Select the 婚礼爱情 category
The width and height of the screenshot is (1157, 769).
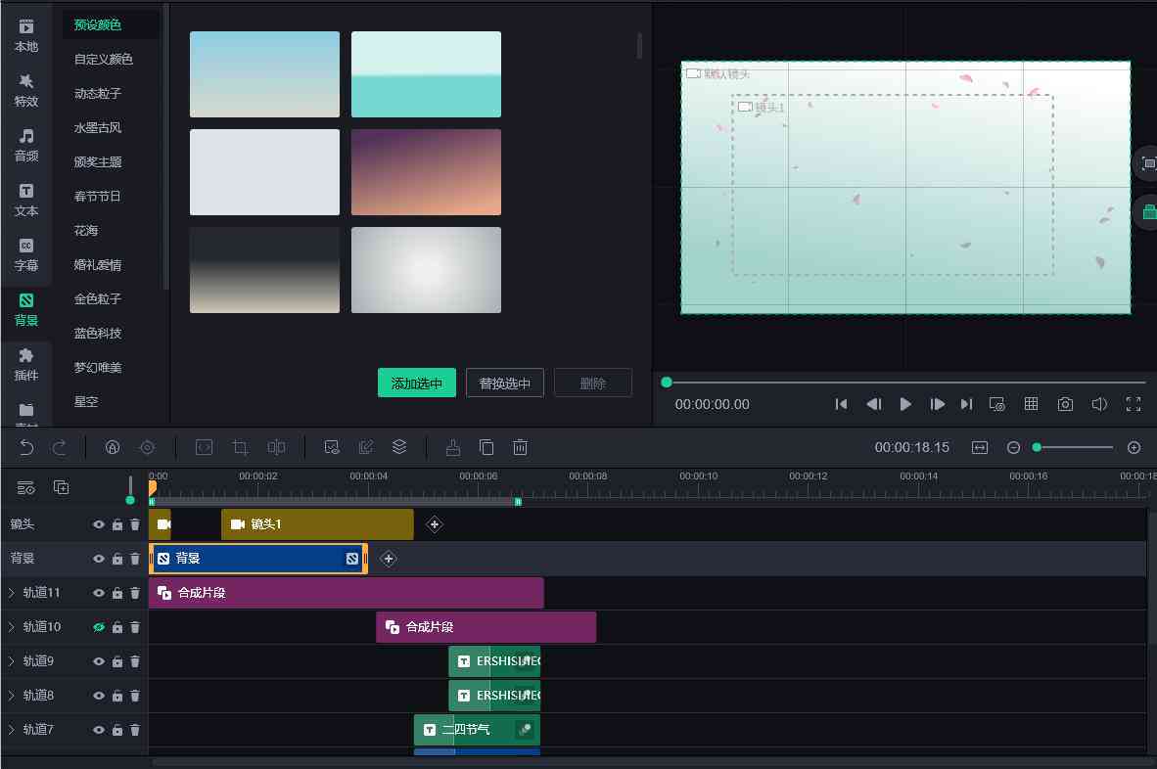[98, 265]
